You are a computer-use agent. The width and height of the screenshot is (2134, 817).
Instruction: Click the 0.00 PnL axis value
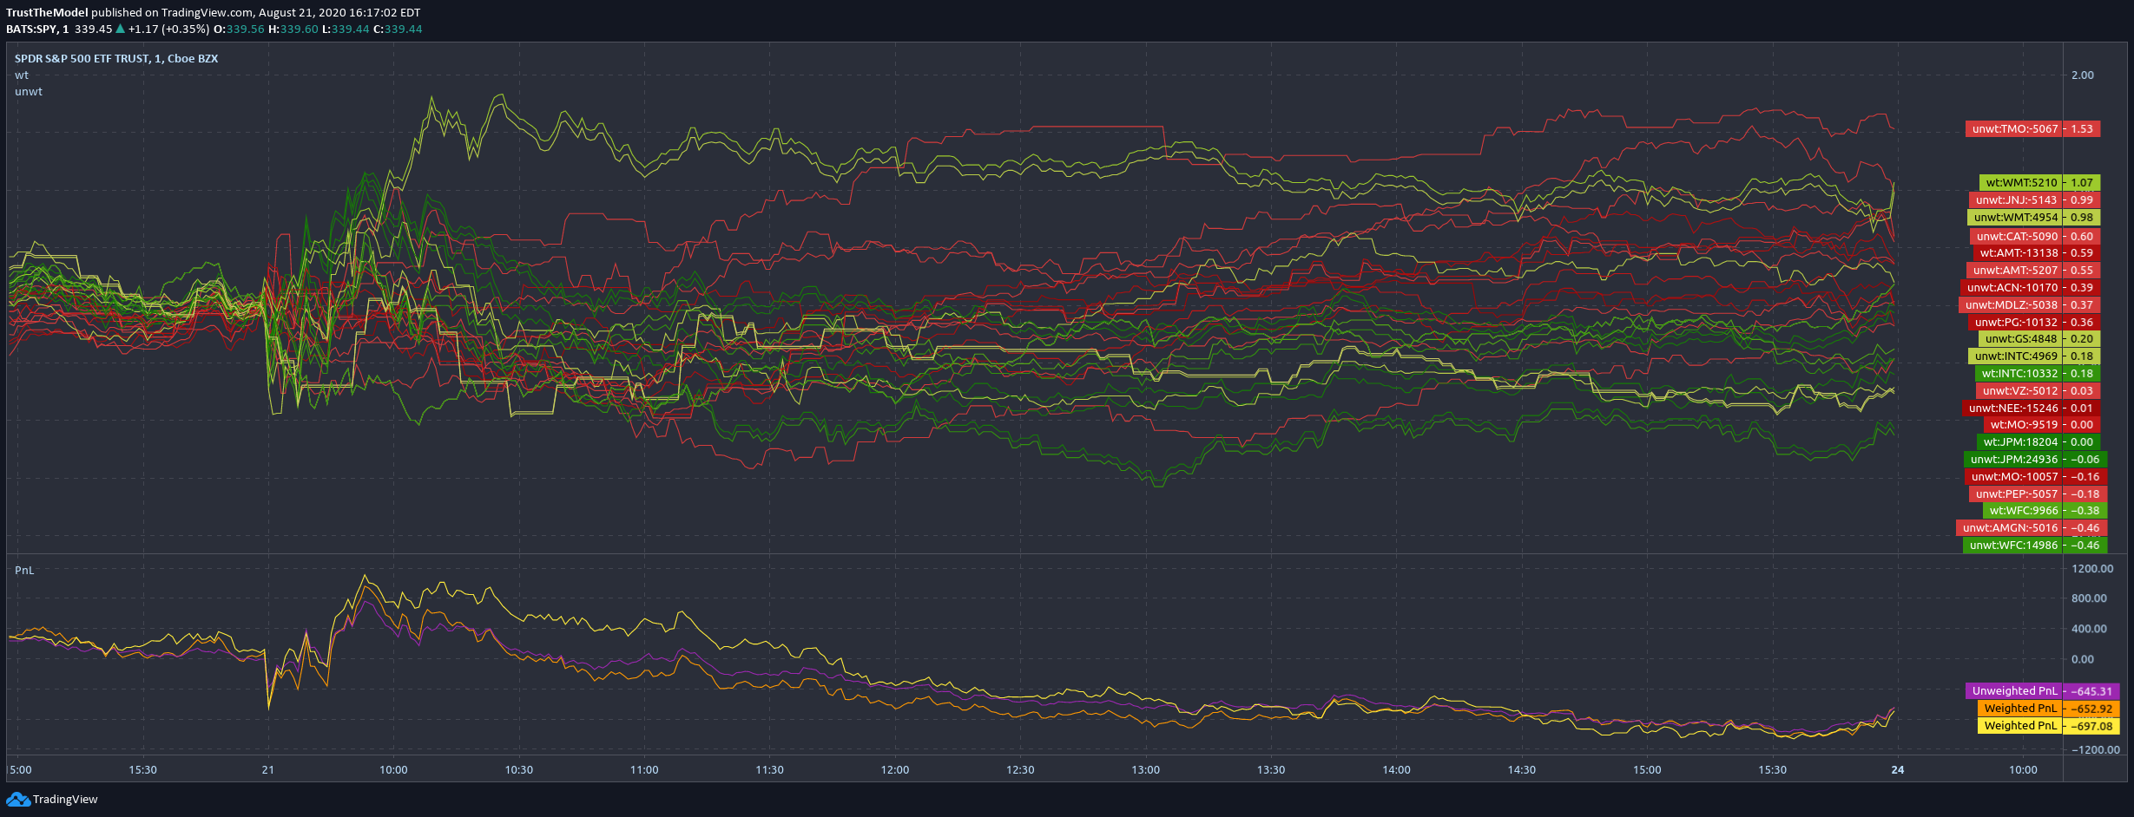point(2083,659)
